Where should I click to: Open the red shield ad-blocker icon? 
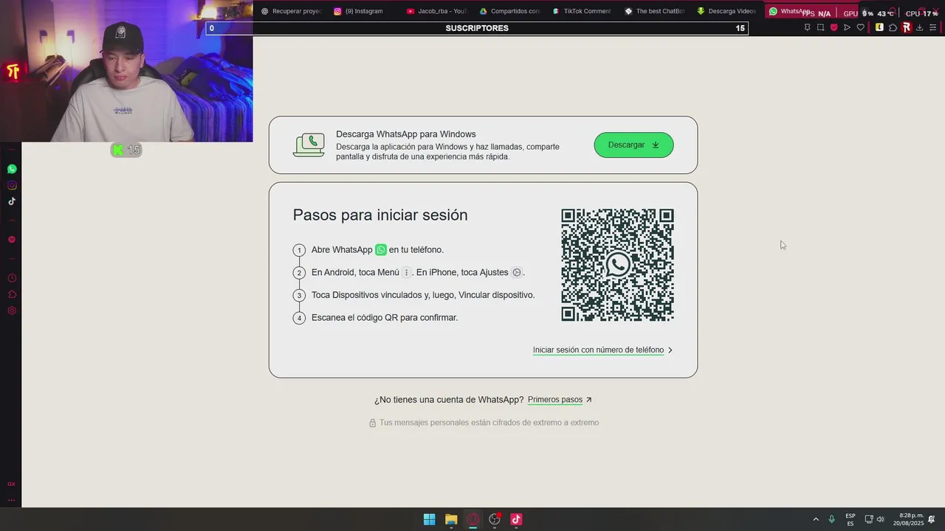[x=834, y=27]
